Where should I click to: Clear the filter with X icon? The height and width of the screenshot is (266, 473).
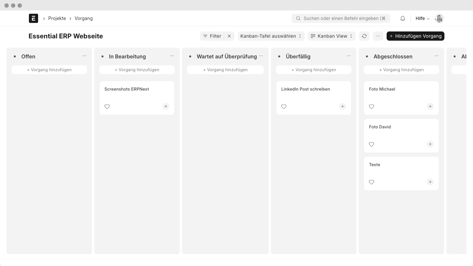[x=229, y=36]
